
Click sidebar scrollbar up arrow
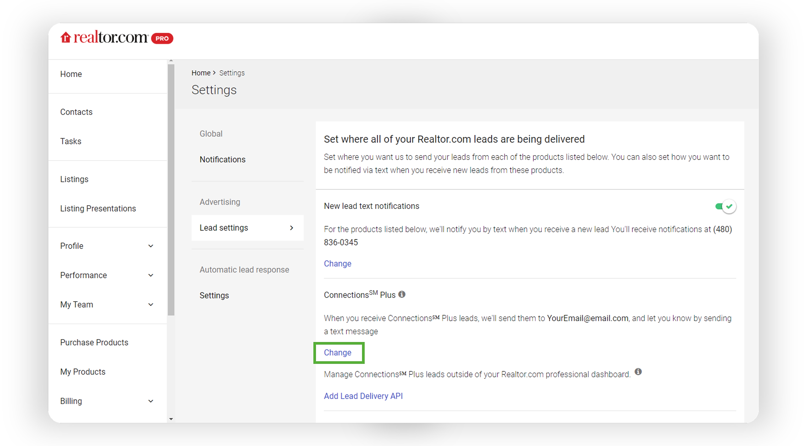pyautogui.click(x=171, y=61)
